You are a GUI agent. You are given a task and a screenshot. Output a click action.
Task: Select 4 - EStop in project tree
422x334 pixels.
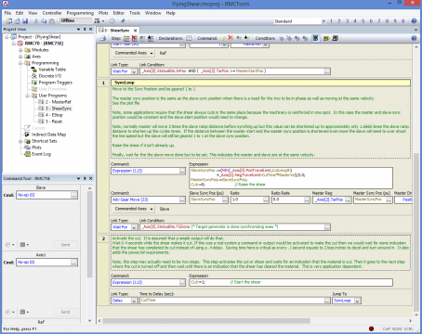pyautogui.click(x=54, y=115)
